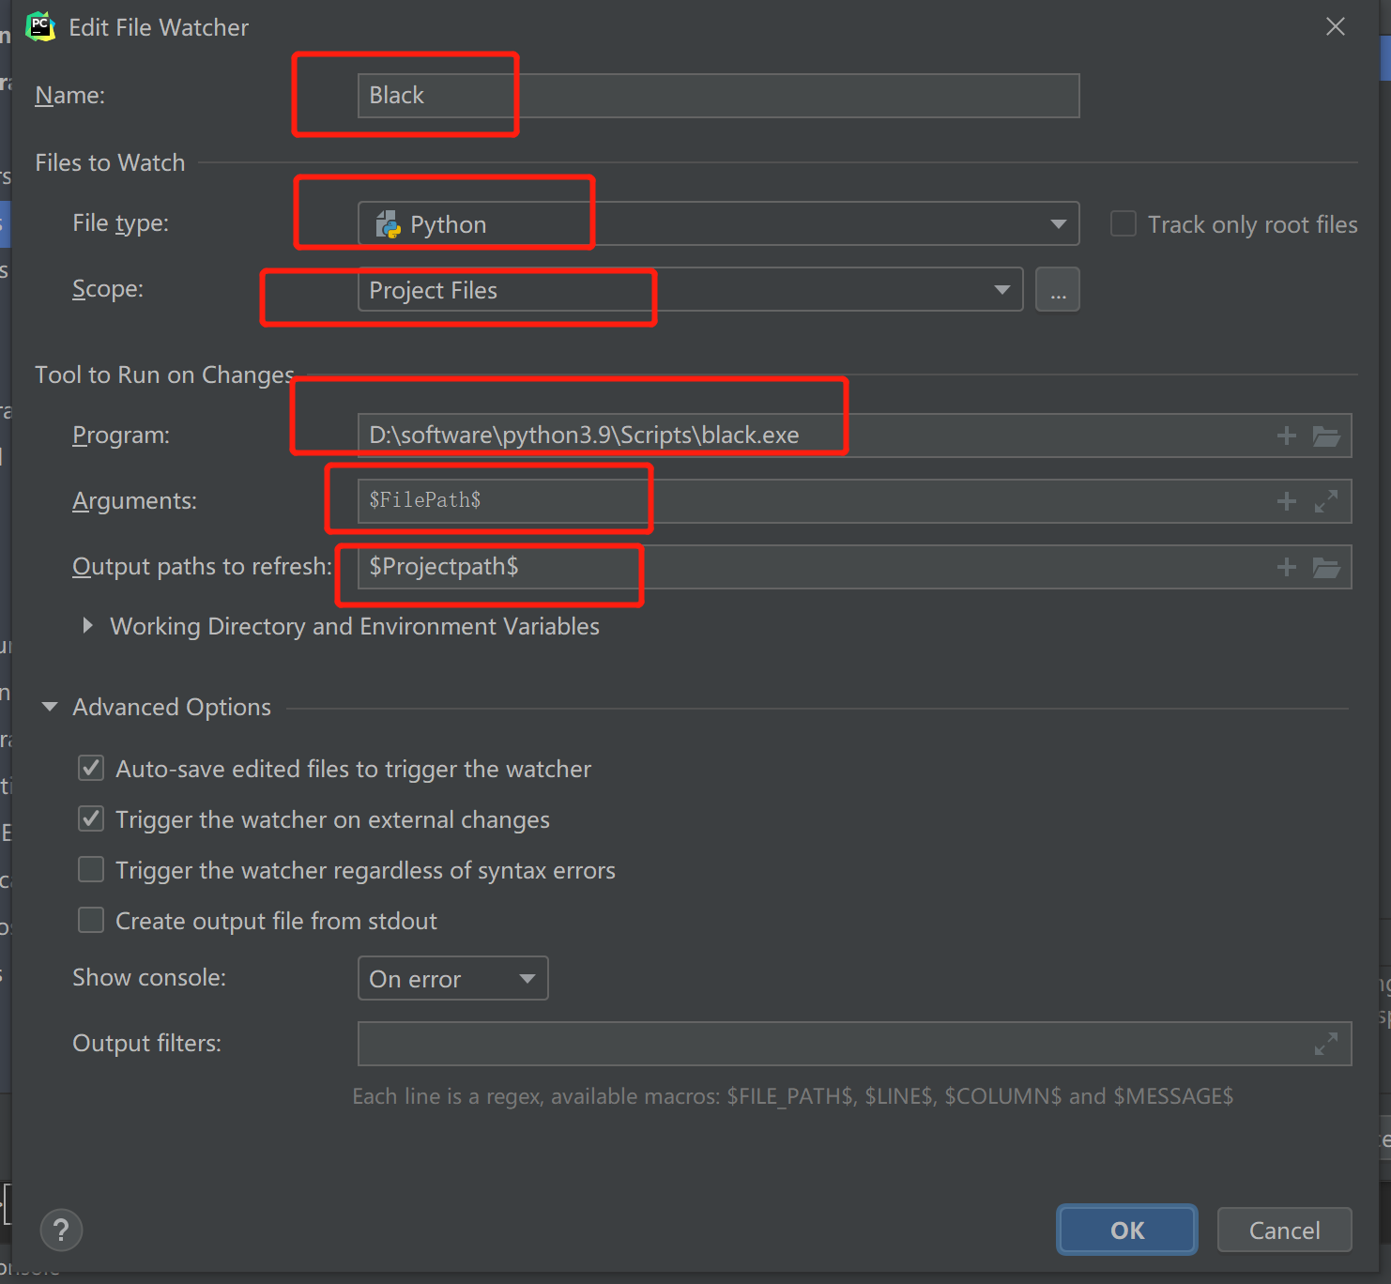Uncheck Auto-save edited files to trigger the watcher
Screen dimensions: 1391x1284
91,769
